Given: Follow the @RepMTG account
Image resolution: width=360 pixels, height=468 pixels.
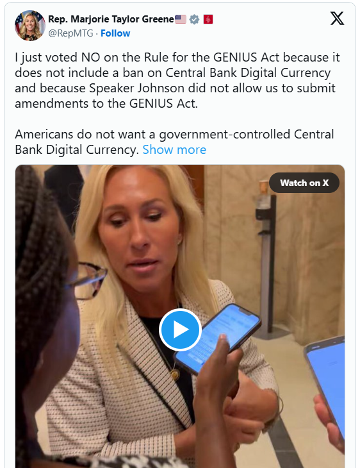Looking at the screenshot, I should click(x=115, y=33).
